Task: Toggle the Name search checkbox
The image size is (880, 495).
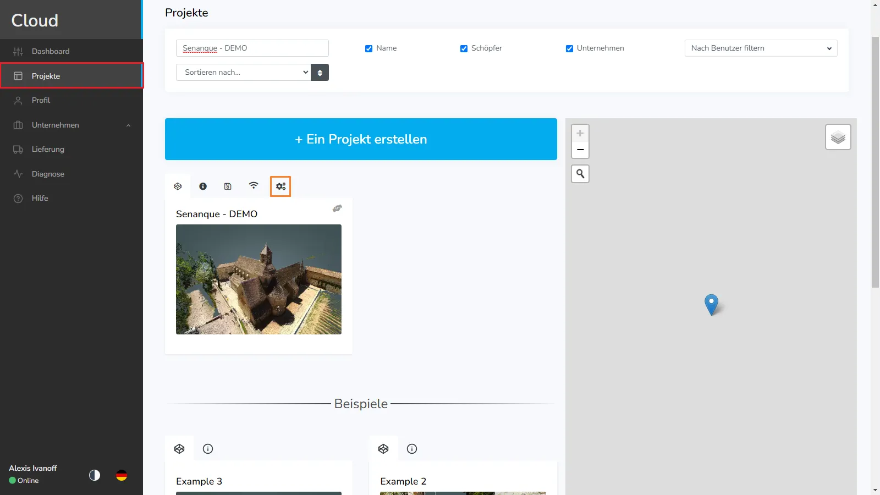Action: 369,48
